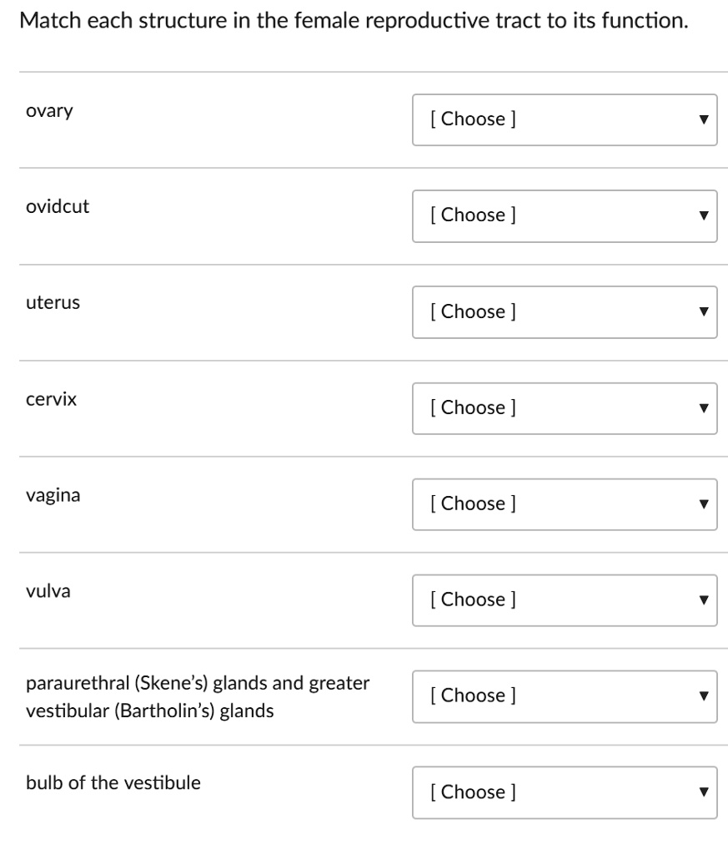Click the ▼ arrow on the cervix dropdown
The height and width of the screenshot is (855, 728).
[703, 407]
